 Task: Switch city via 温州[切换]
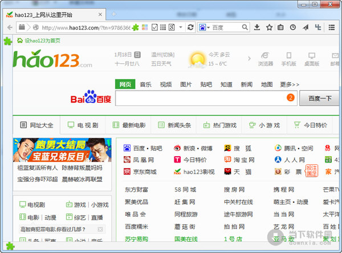point(163,55)
